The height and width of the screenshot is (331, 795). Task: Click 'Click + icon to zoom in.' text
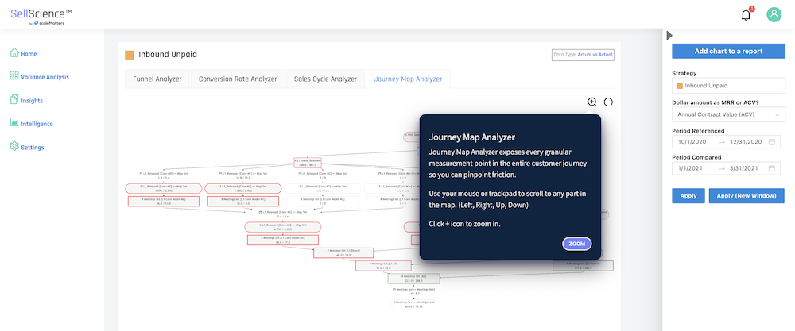pos(465,223)
